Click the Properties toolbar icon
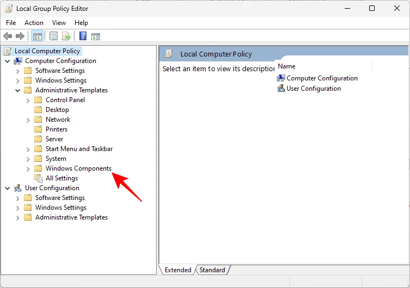This screenshot has width=410, height=288. (x=54, y=36)
